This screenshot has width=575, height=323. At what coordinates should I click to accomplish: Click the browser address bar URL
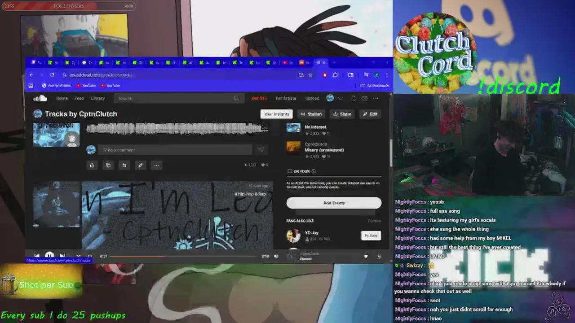point(101,75)
